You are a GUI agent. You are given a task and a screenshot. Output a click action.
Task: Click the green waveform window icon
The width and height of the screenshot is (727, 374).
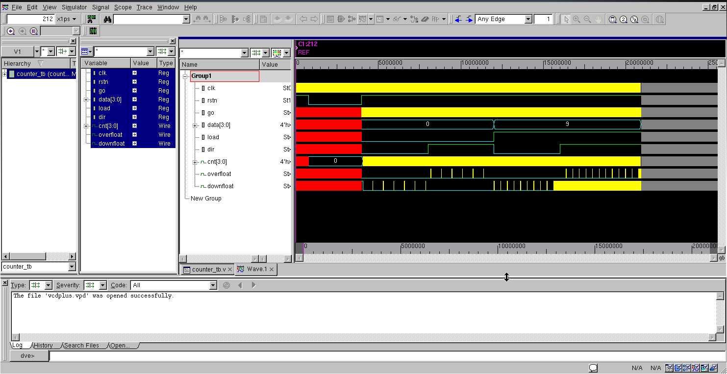pyautogui.click(x=93, y=31)
